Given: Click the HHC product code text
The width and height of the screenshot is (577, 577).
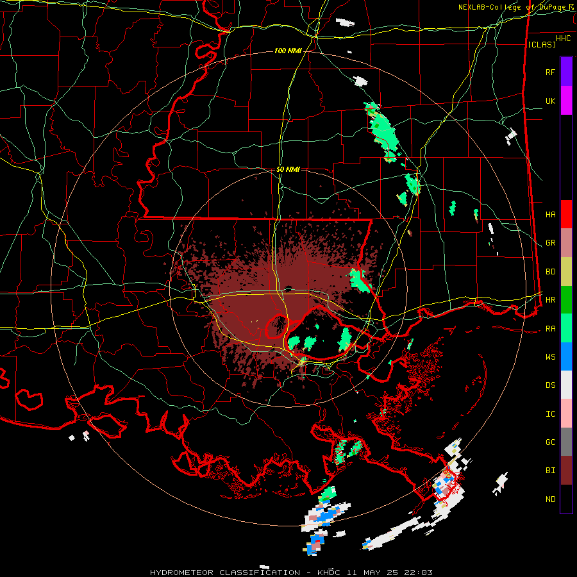Looking at the screenshot, I should pos(564,38).
